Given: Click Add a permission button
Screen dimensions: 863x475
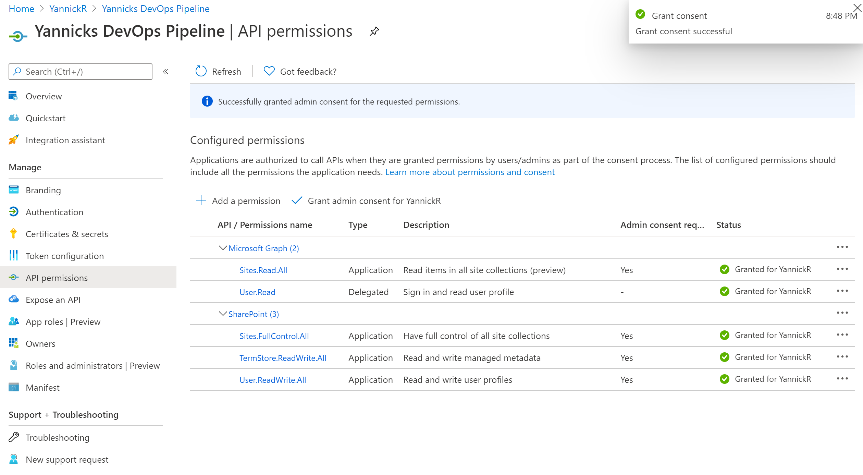Looking at the screenshot, I should point(238,201).
